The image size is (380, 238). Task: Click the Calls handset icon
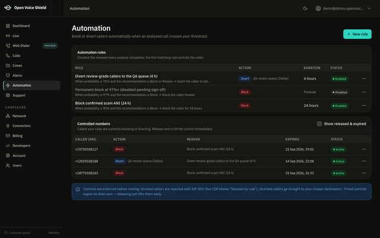click(8, 55)
